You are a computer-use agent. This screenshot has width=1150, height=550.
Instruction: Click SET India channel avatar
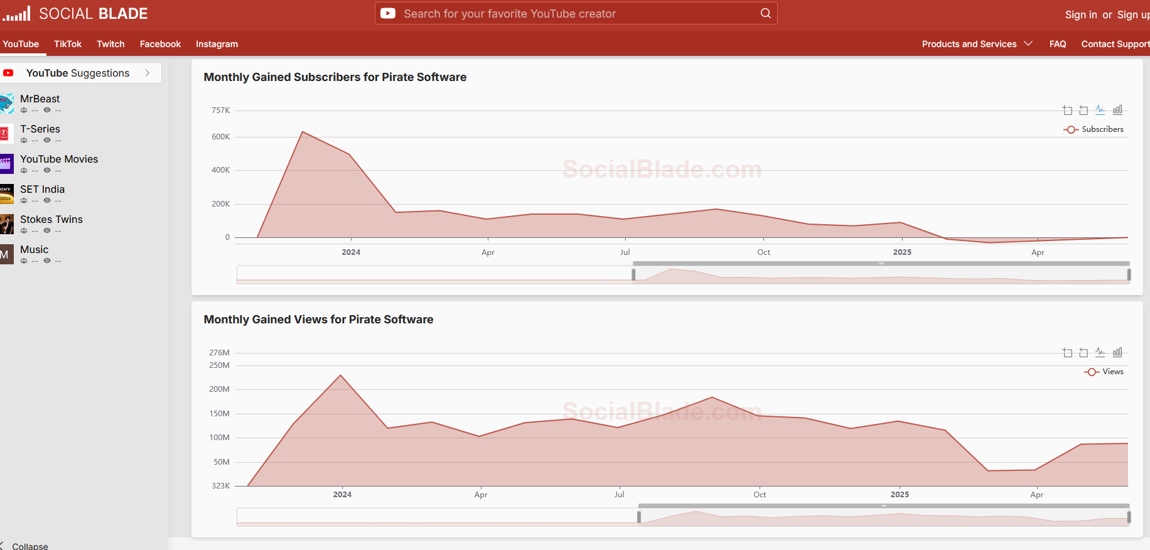tap(6, 194)
